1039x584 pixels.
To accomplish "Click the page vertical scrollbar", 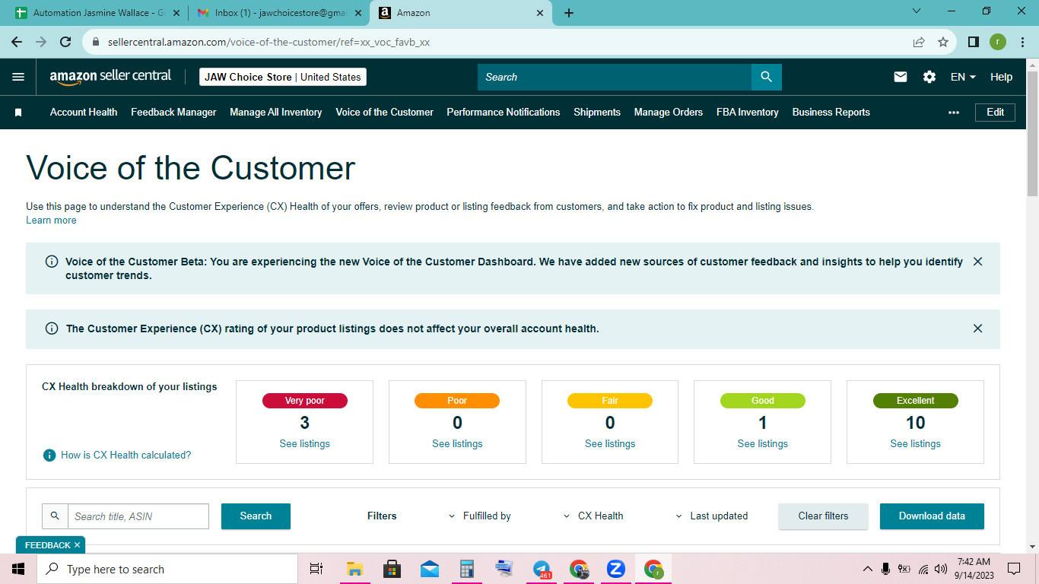I will [1032, 304].
